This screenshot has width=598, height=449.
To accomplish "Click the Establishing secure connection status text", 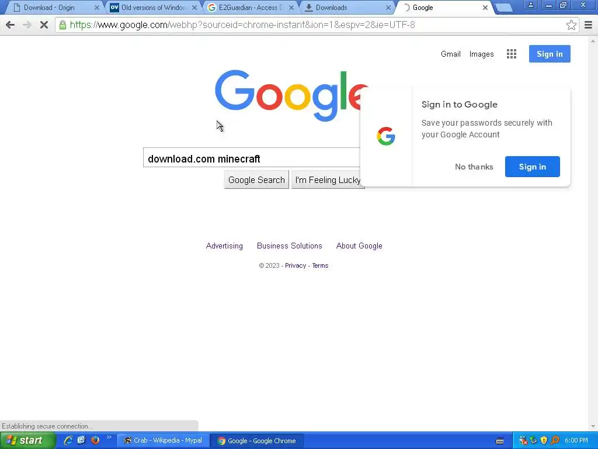I will 47,426.
